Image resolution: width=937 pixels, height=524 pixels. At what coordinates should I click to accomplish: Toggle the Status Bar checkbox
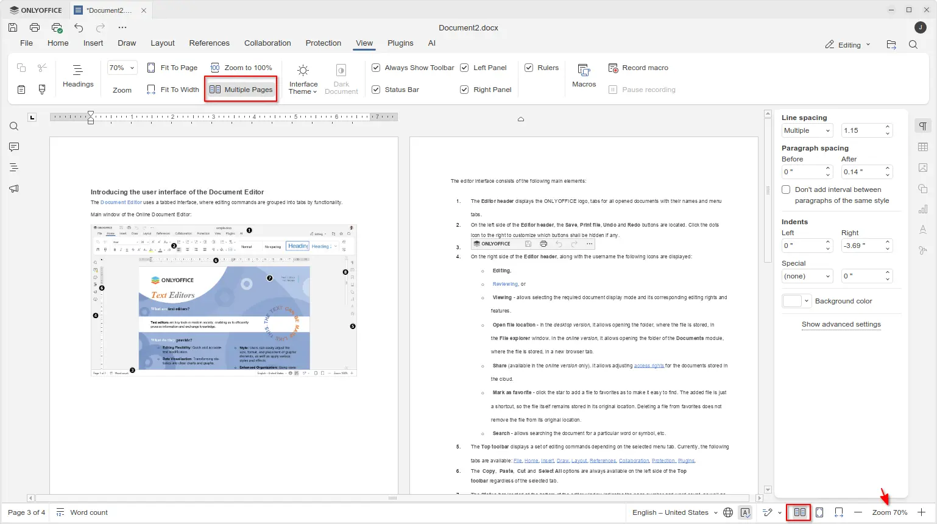(x=376, y=90)
